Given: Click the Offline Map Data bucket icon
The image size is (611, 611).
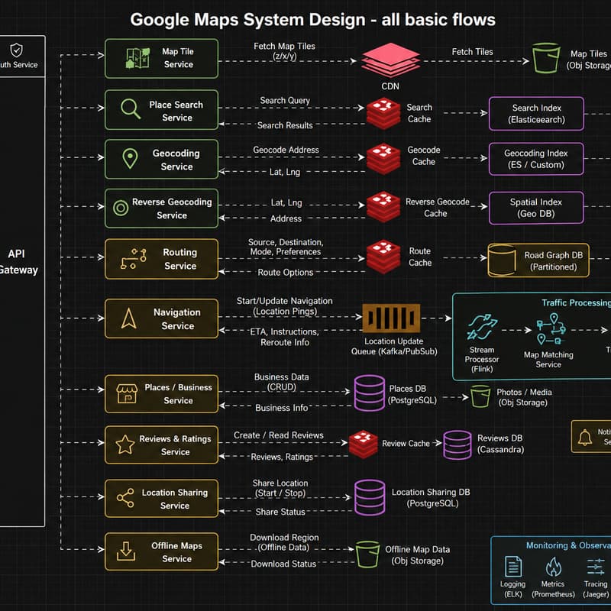Looking at the screenshot, I should coord(367,554).
